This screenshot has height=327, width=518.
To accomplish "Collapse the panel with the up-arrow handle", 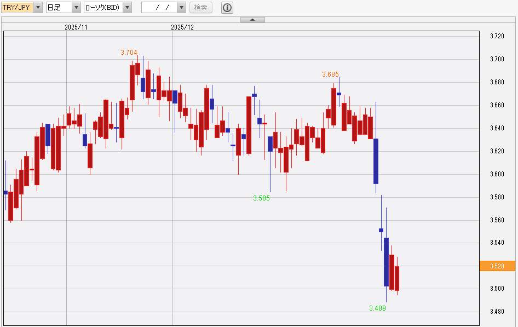I will (253, 20).
